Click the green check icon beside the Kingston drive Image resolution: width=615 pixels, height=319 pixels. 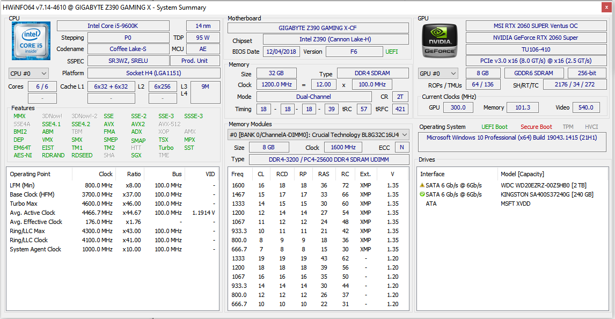point(422,194)
